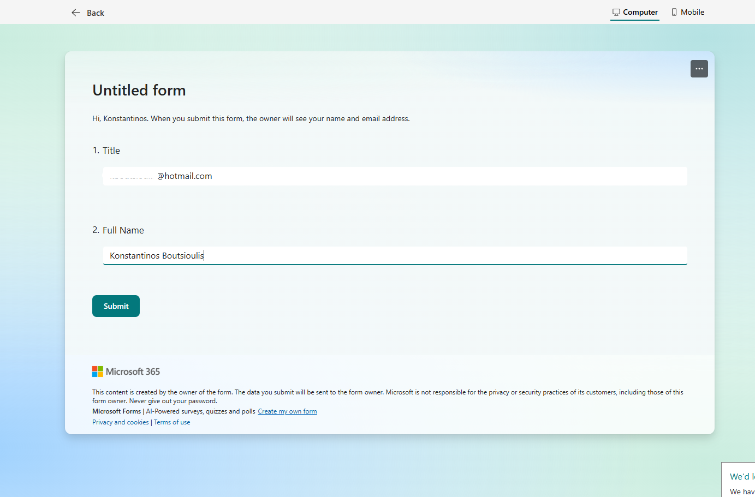The image size is (755, 497).
Task: Open the 'Privacy and cookies' link
Action: [x=120, y=422]
